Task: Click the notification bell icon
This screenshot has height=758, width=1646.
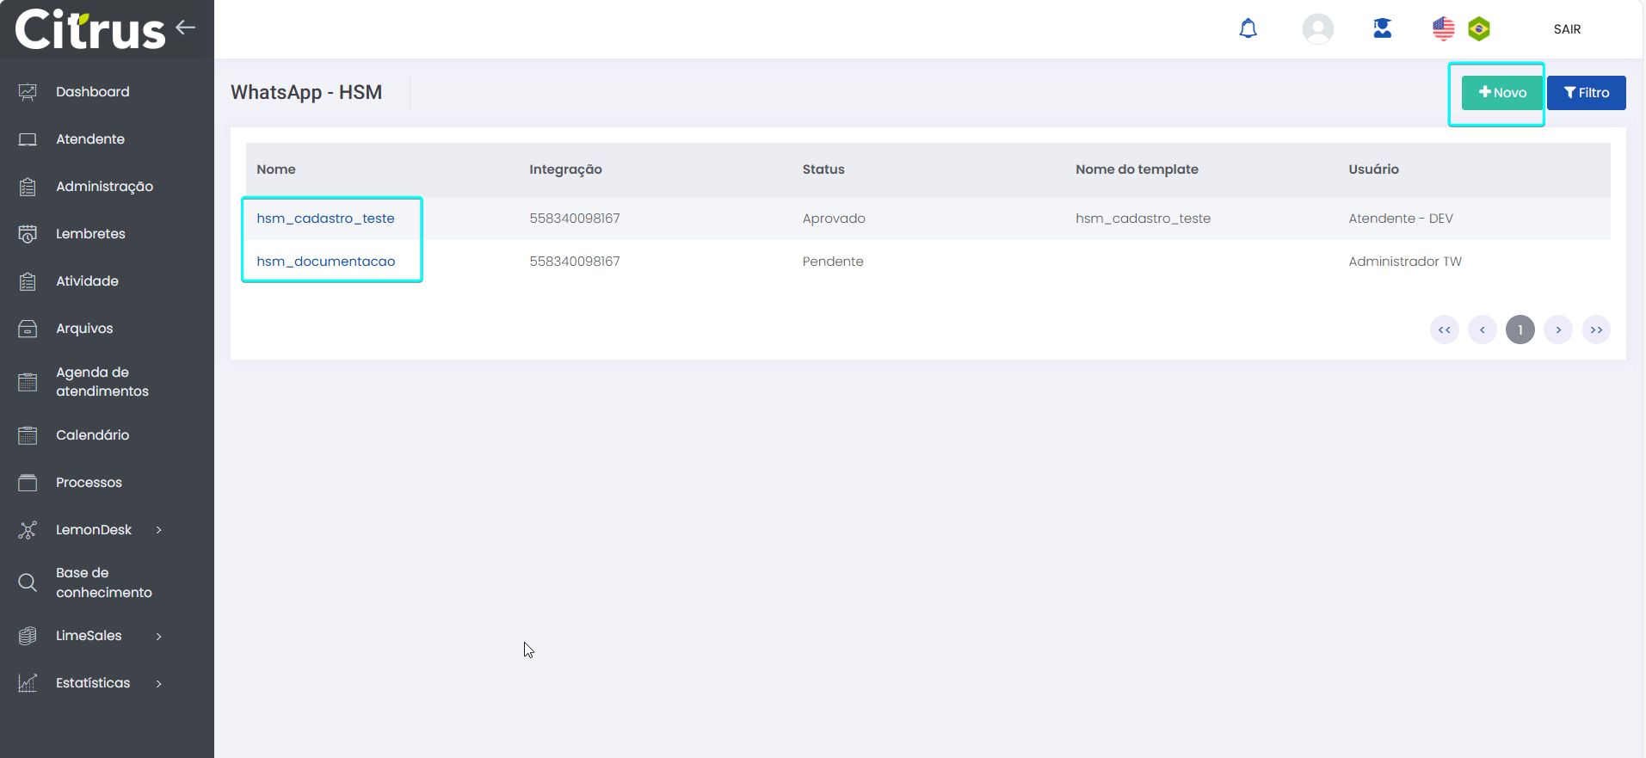Action: tap(1248, 29)
